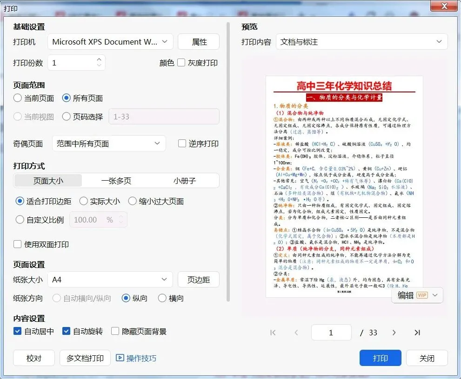Switch to 小册子 tab
461x379 pixels.
point(184,181)
